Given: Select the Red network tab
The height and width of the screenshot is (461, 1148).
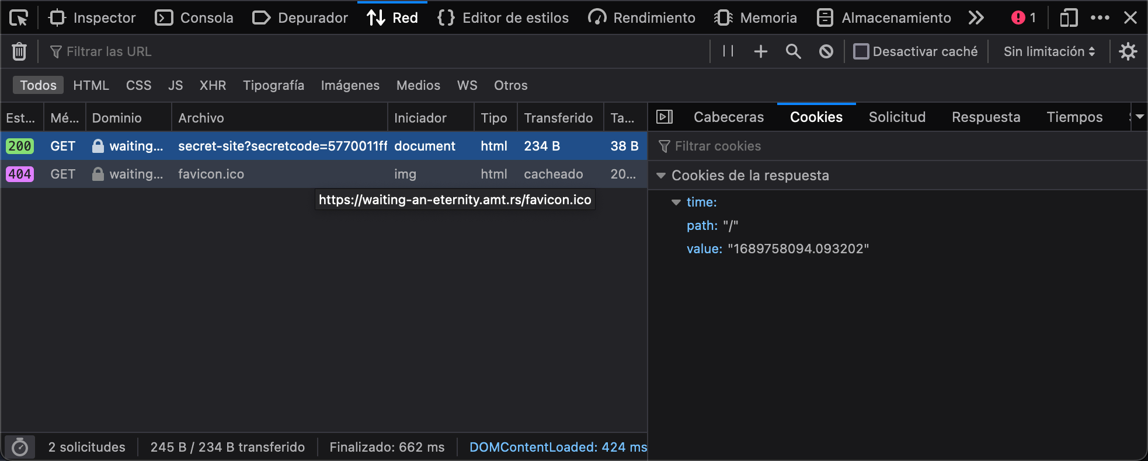Looking at the screenshot, I should coord(392,18).
